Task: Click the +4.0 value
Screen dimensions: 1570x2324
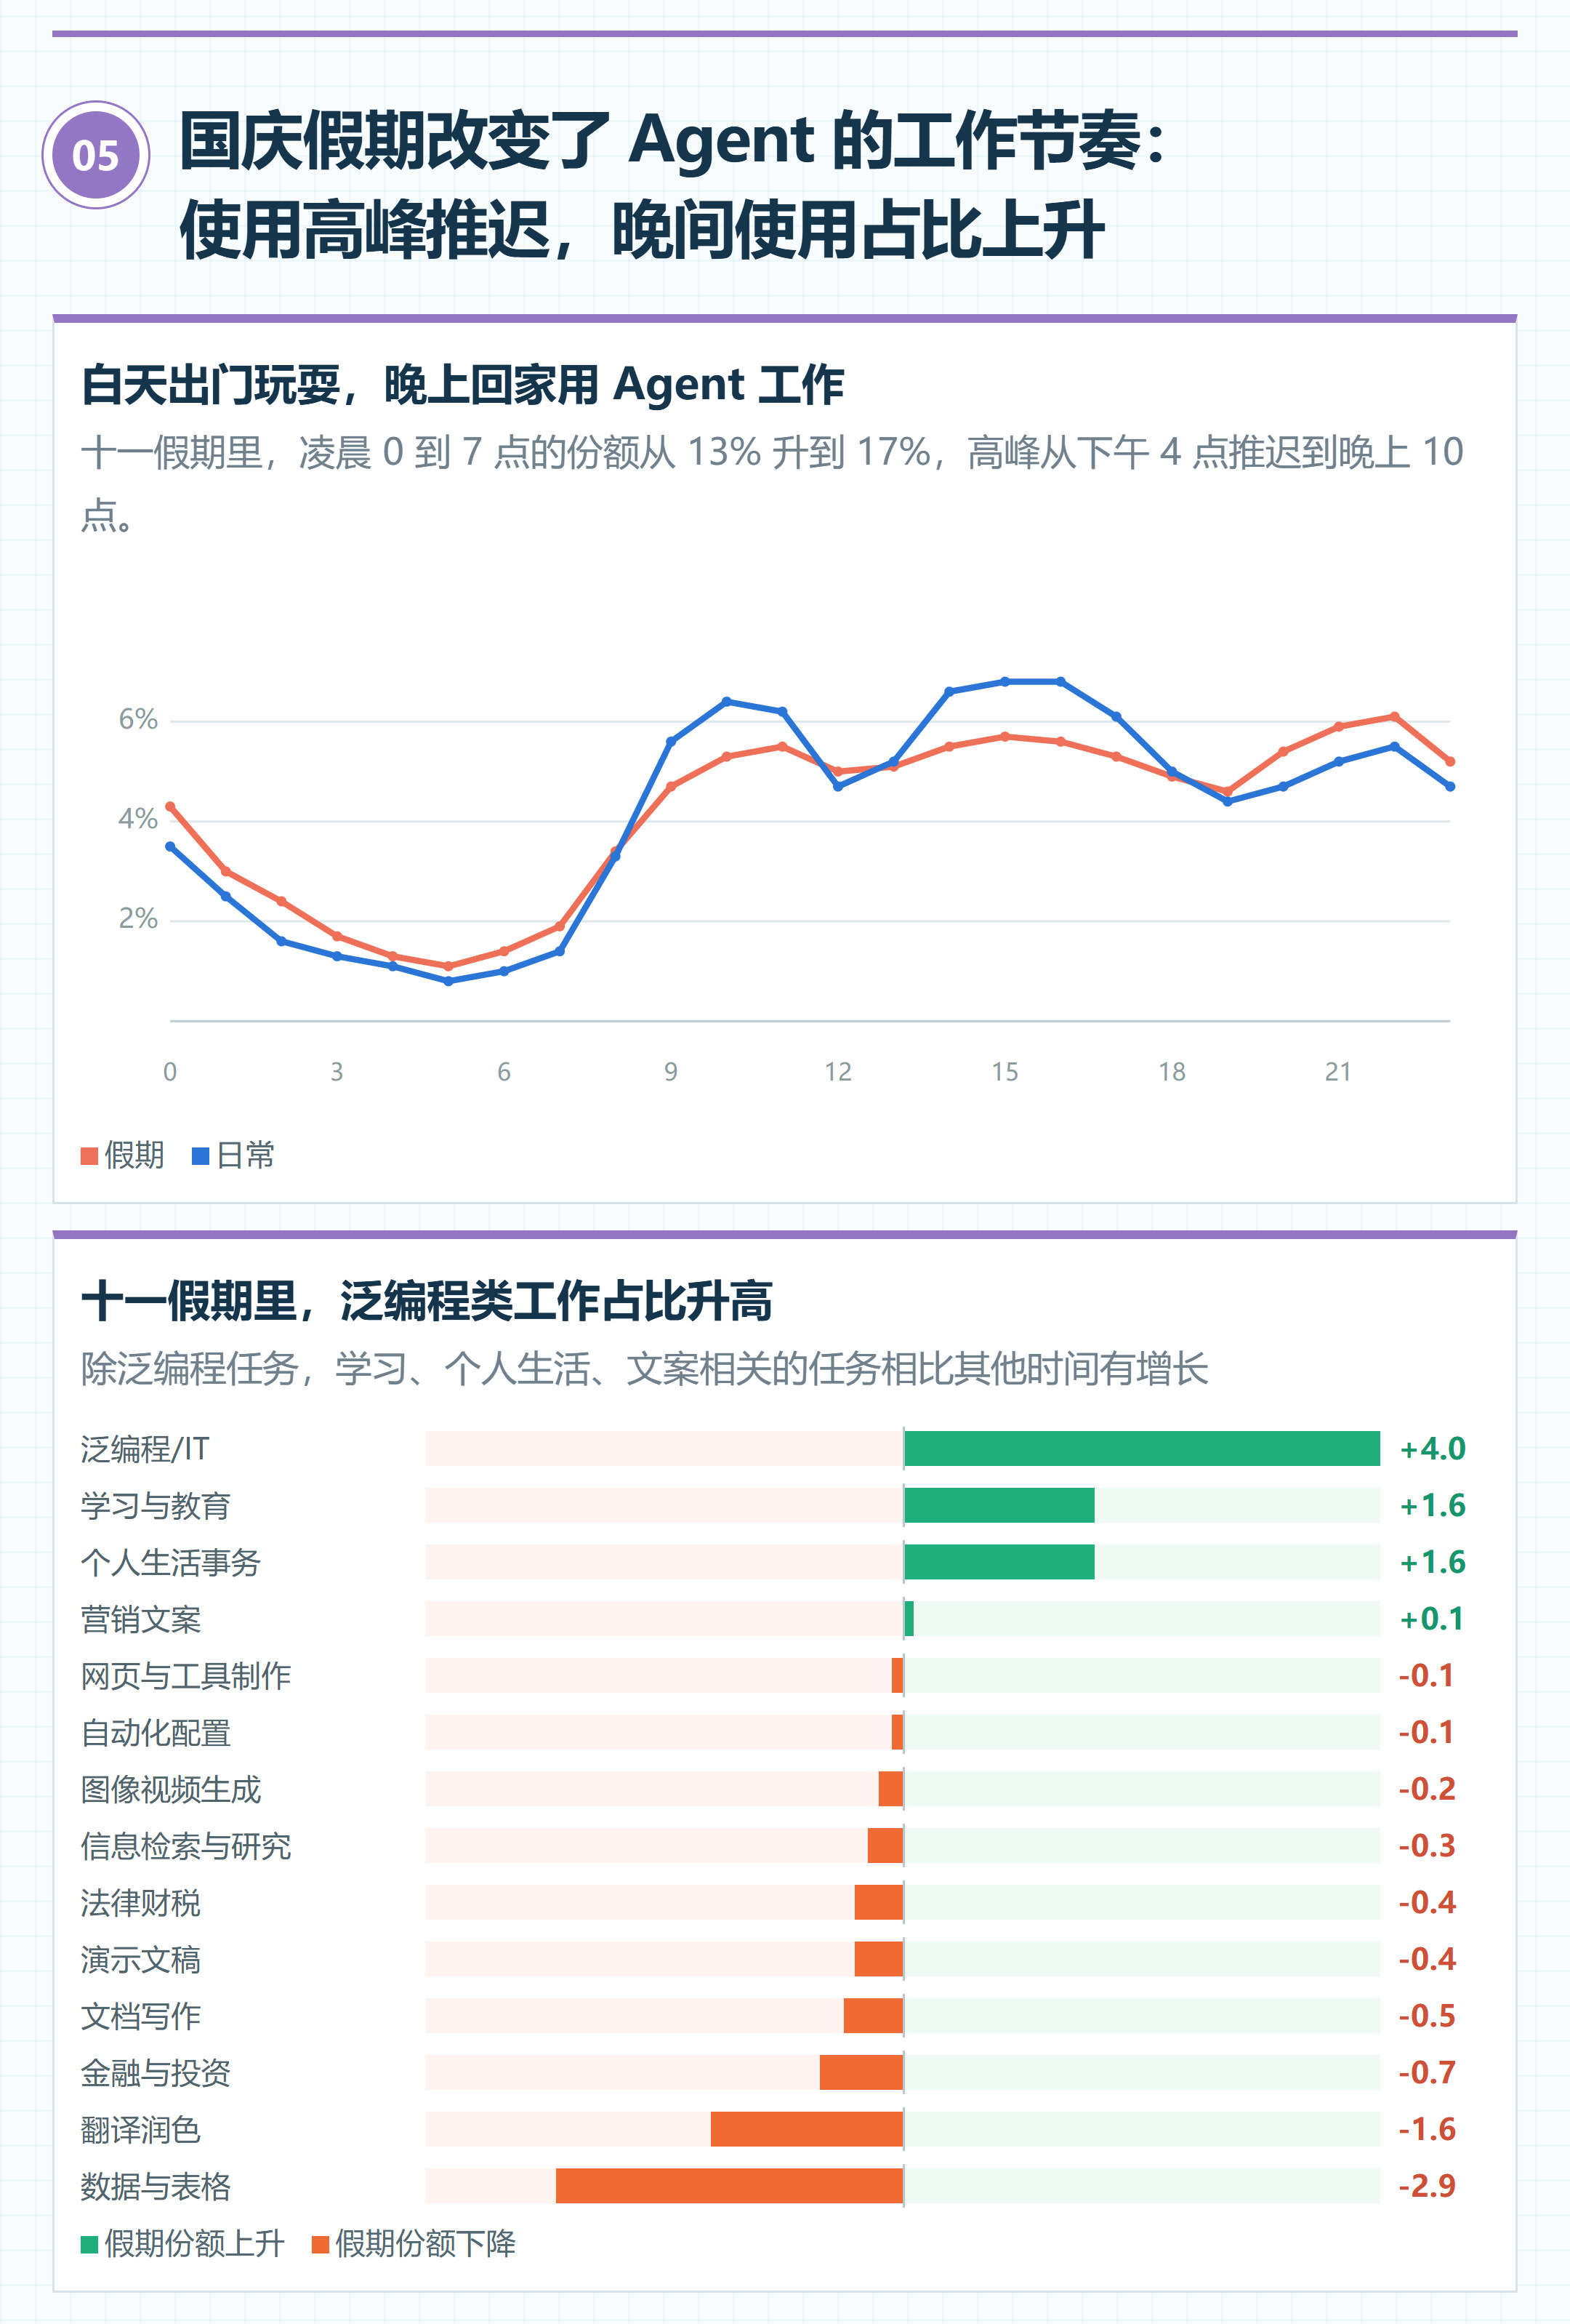Action: [1432, 1449]
